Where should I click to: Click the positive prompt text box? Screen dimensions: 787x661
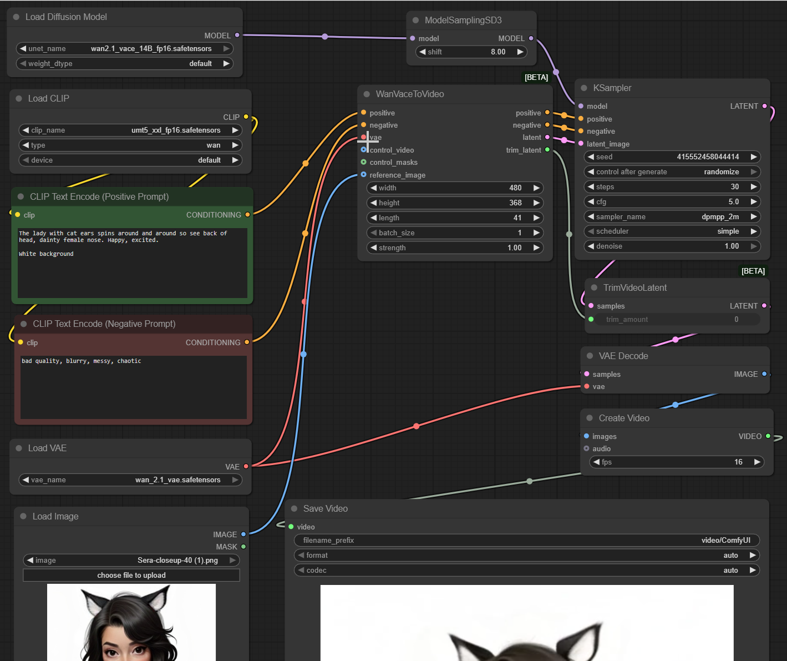click(132, 263)
